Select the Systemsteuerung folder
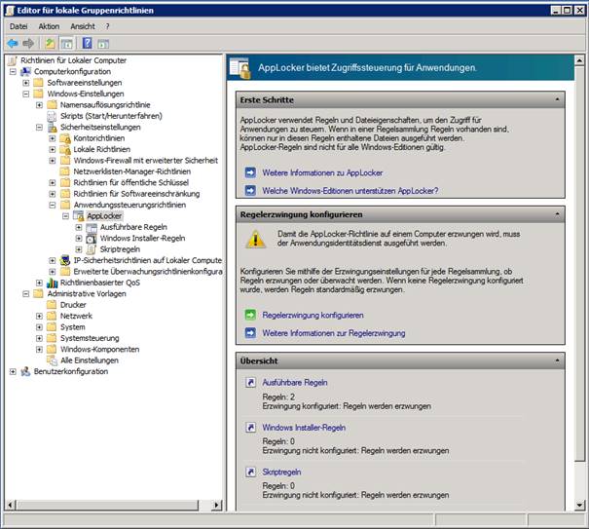 point(90,338)
